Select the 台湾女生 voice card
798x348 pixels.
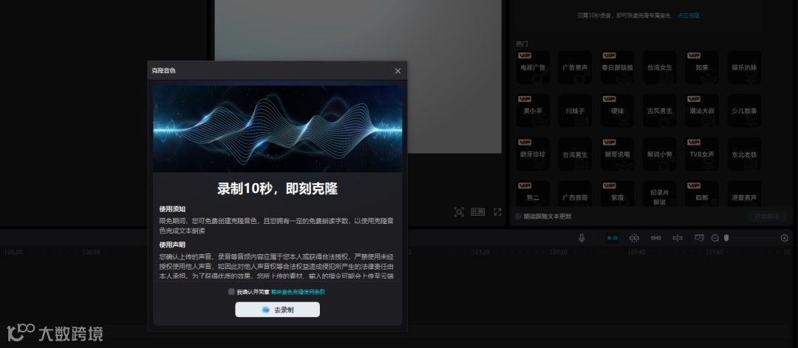660,67
